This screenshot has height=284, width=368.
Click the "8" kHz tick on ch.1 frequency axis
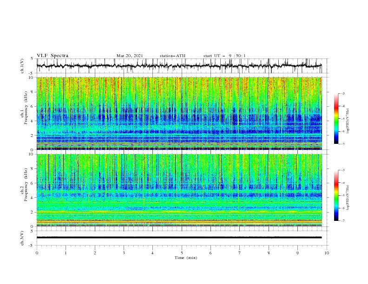(x=33, y=92)
